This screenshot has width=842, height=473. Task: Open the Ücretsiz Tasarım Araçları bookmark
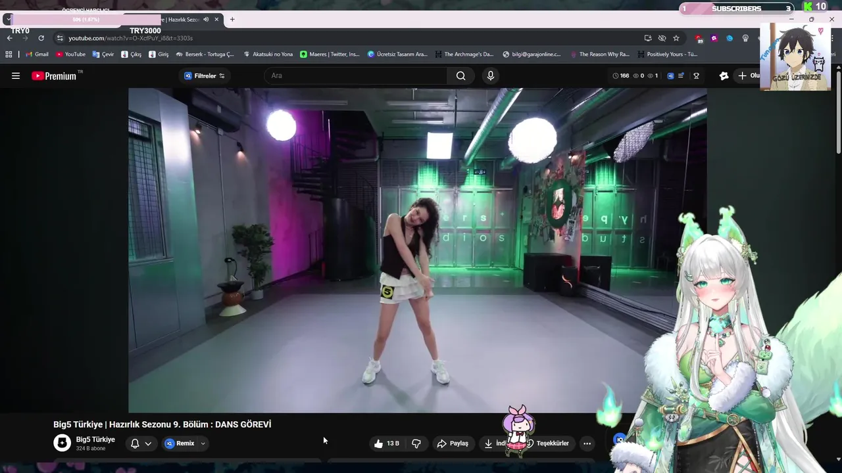tap(397, 55)
